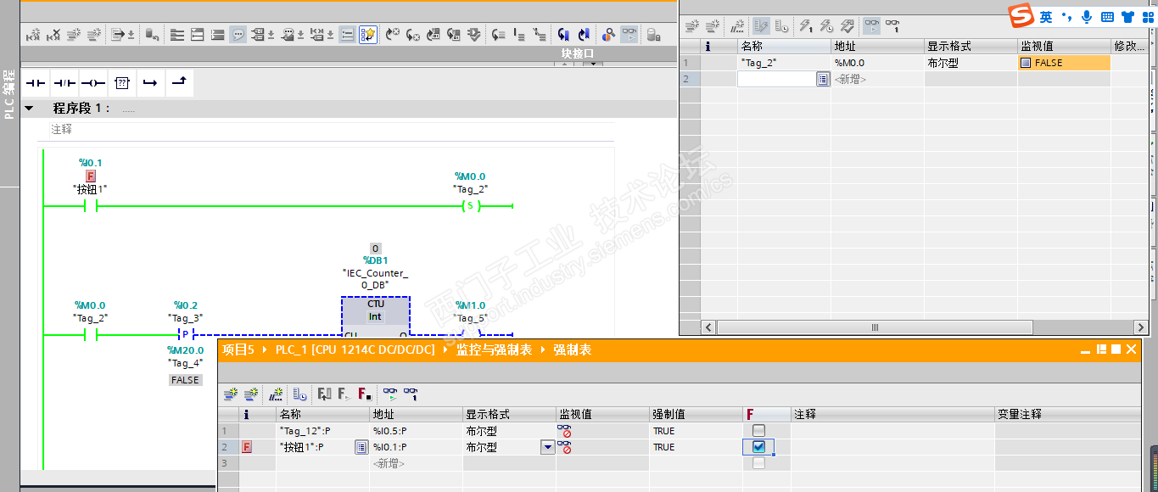Screen dimensions: 1158x492
Task: Click monitor all glasses icon in force table
Action: tap(389, 394)
